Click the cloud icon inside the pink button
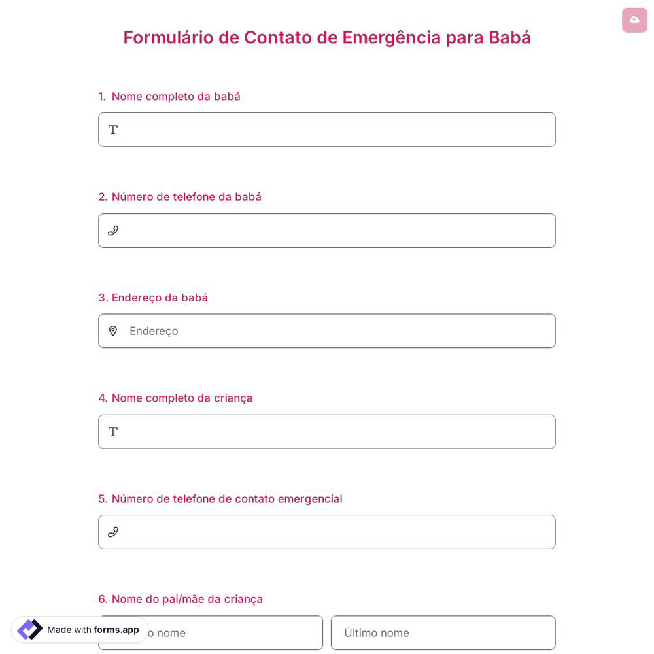The width and height of the screenshot is (654, 654). 634,20
